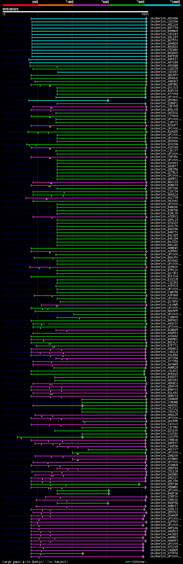Select label UniRef100_A7ERX3

[164, 217]
